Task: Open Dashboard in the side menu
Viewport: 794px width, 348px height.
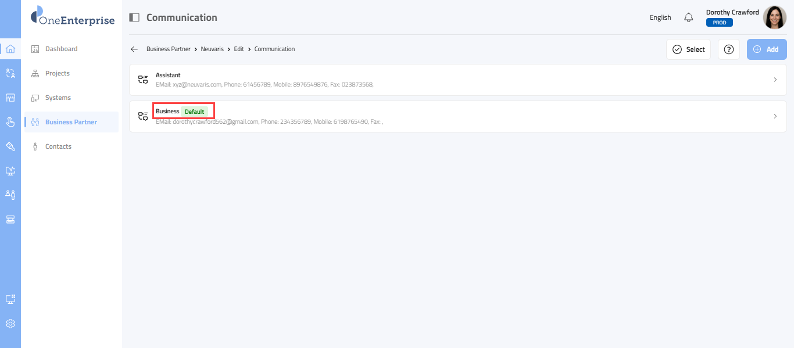Action: pyautogui.click(x=61, y=49)
